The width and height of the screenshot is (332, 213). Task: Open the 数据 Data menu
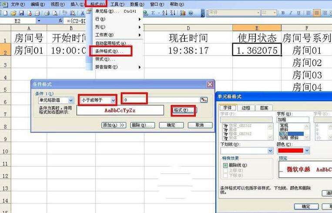pos(137,4)
